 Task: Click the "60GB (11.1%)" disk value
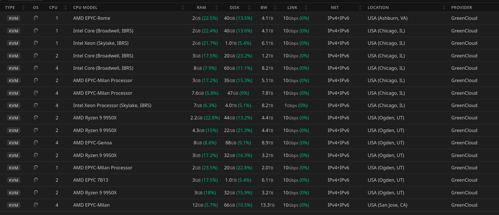click(238, 68)
